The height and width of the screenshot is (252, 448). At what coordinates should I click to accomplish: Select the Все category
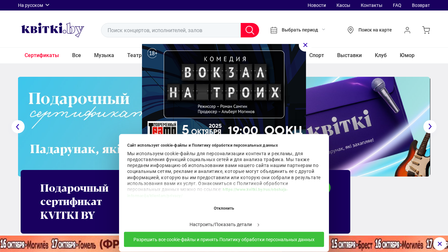76,55
